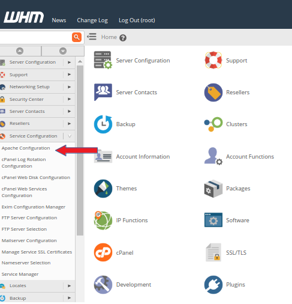Open the Clusters icon
This screenshot has height=304, width=292.
pyautogui.click(x=213, y=124)
